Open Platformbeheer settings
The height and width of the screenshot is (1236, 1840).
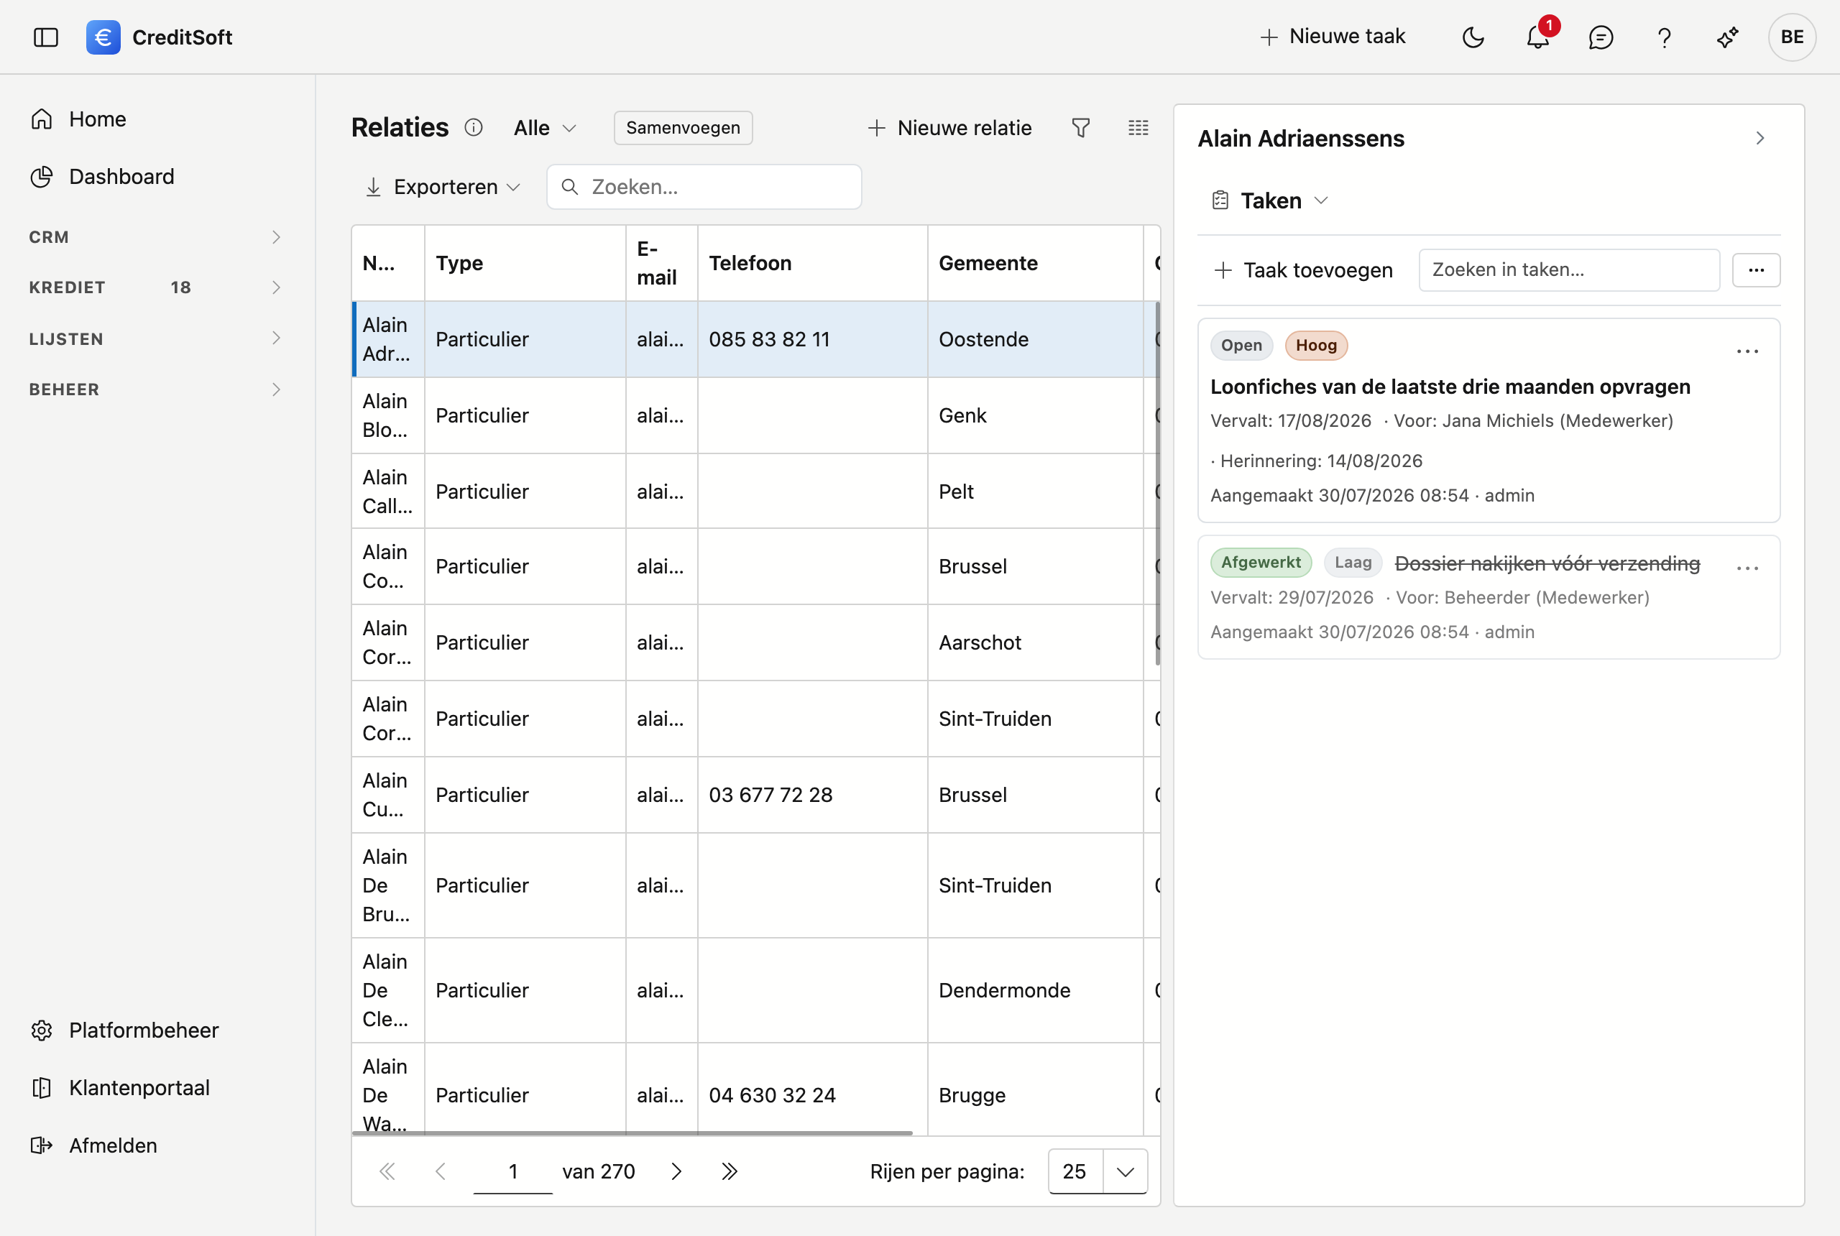[144, 1030]
